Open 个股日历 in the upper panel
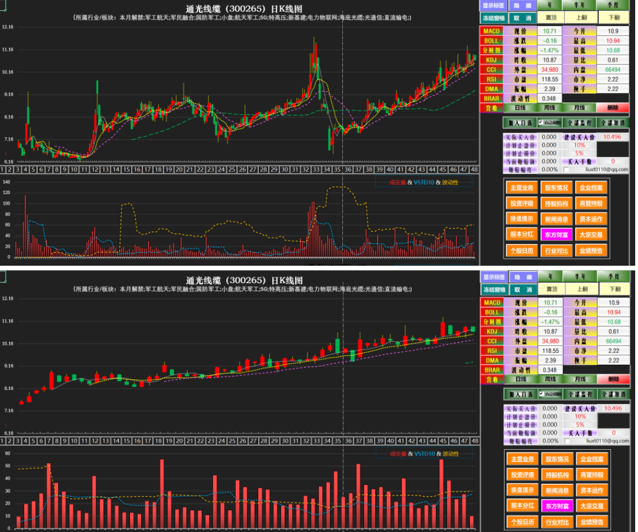The image size is (638, 532). [x=521, y=251]
